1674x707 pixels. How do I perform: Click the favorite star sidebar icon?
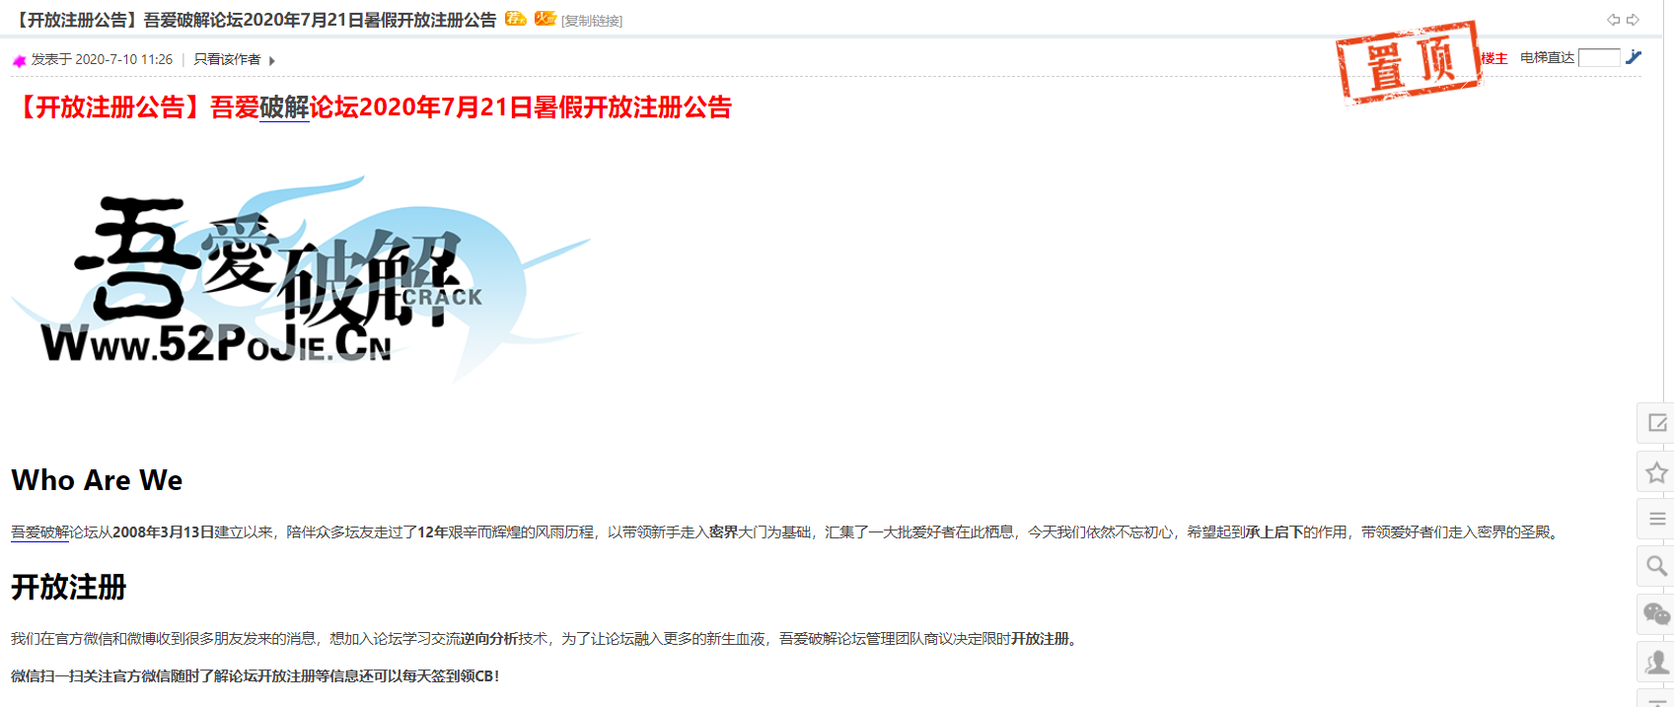1657,471
